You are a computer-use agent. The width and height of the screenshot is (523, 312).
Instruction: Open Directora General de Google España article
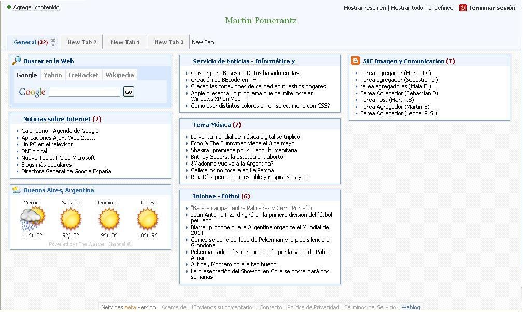tap(66, 171)
